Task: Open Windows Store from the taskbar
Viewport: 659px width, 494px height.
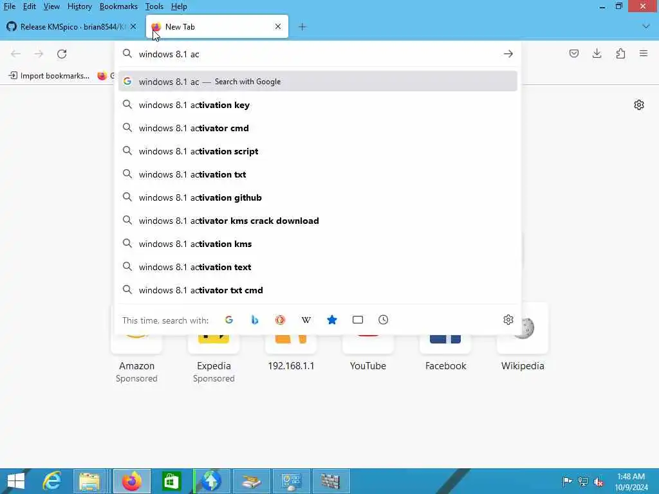Action: (171, 481)
